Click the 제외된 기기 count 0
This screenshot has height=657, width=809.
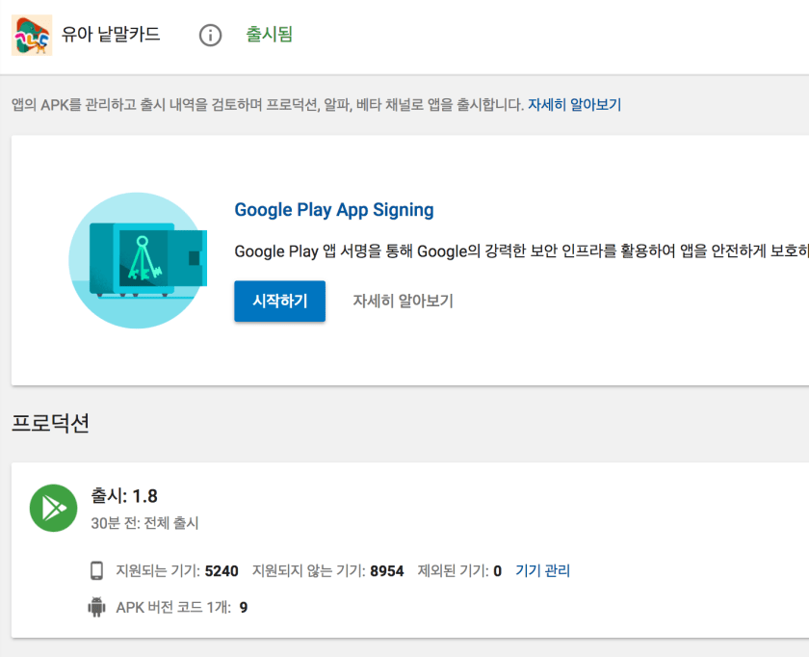(497, 571)
